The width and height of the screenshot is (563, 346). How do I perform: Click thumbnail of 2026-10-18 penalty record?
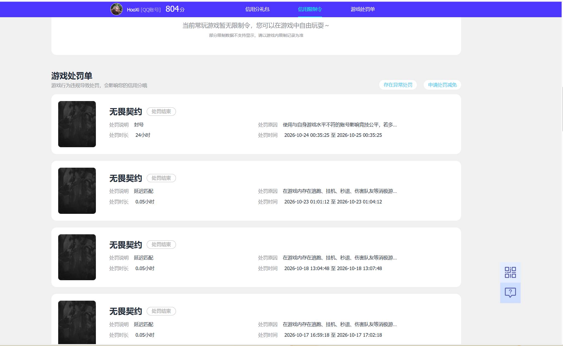[77, 257]
